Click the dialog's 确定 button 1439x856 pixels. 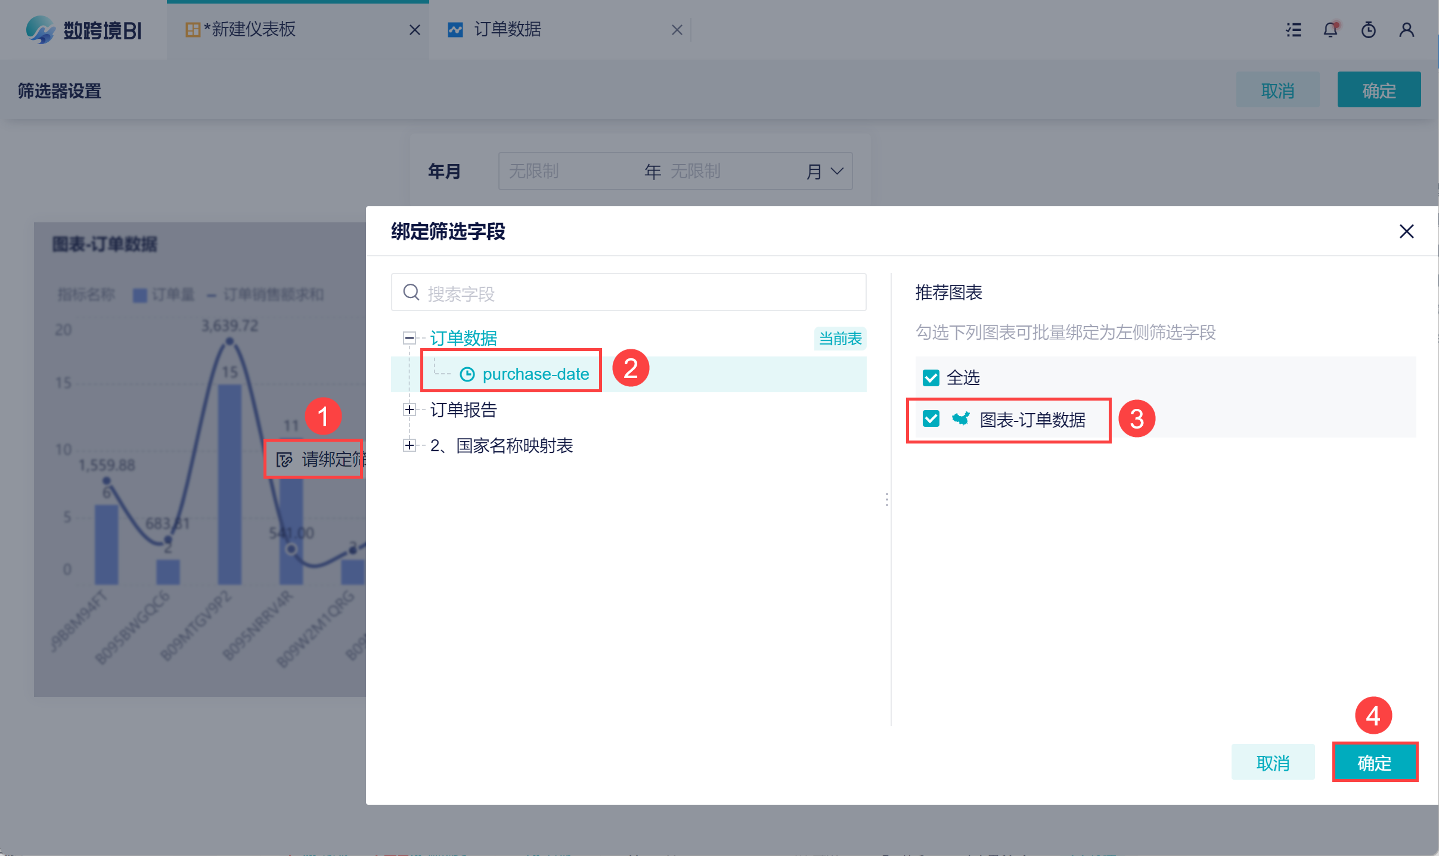click(x=1374, y=762)
